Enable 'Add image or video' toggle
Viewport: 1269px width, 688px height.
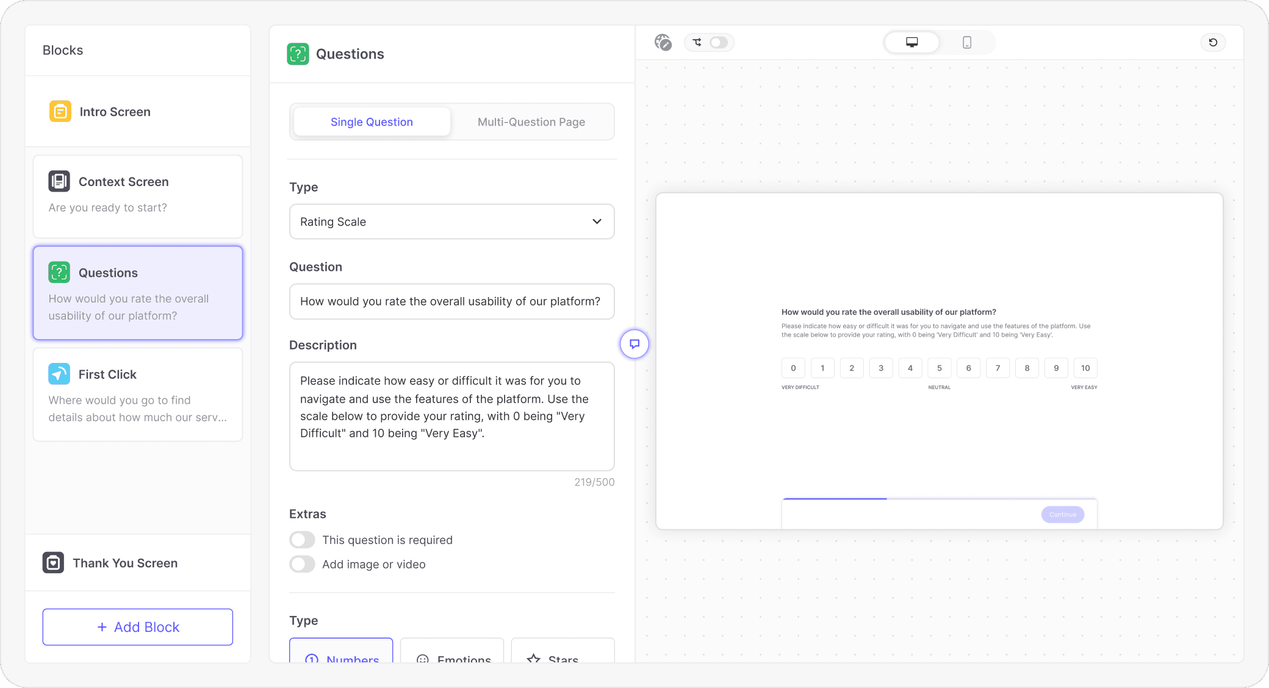pyautogui.click(x=303, y=564)
